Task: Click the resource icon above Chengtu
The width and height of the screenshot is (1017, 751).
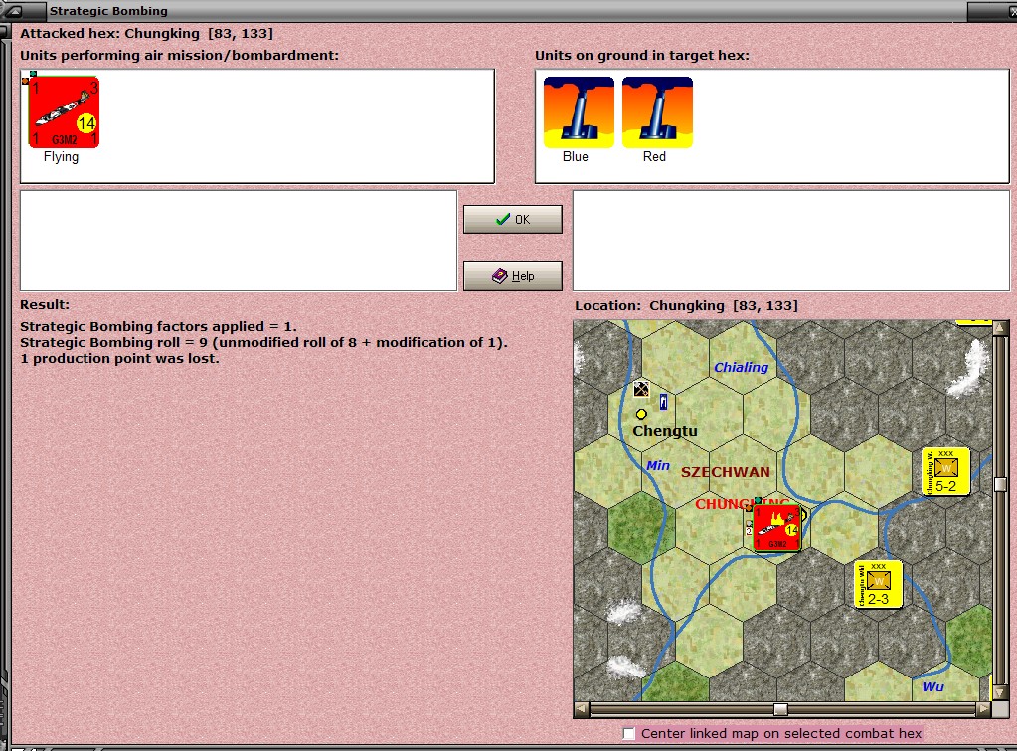Action: pos(641,389)
